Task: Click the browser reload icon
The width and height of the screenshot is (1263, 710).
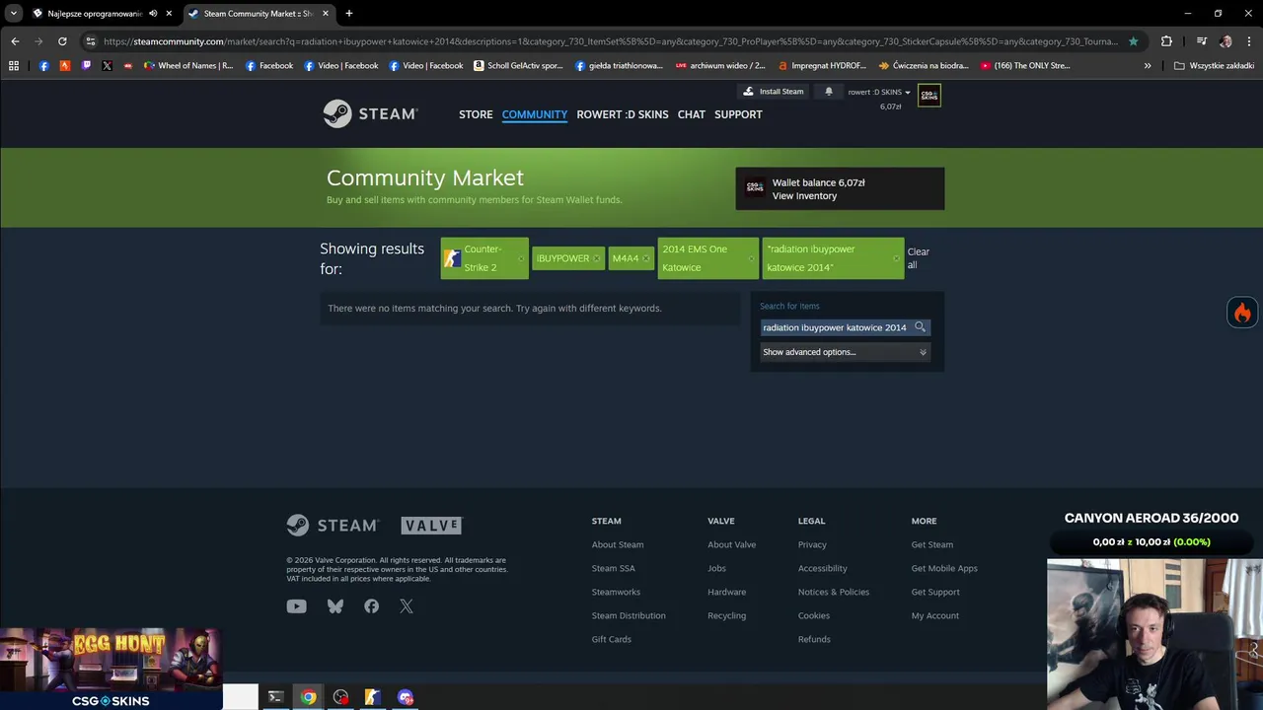Action: click(62, 41)
